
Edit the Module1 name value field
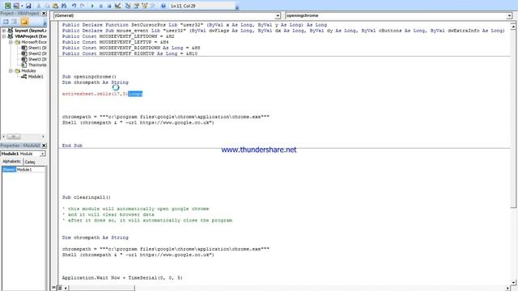coord(31,170)
